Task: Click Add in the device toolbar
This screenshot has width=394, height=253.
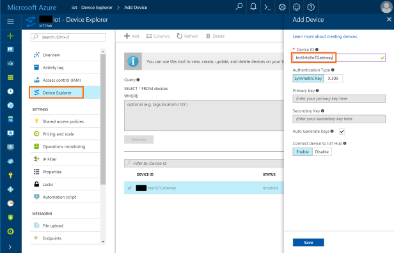Action: tap(132, 36)
